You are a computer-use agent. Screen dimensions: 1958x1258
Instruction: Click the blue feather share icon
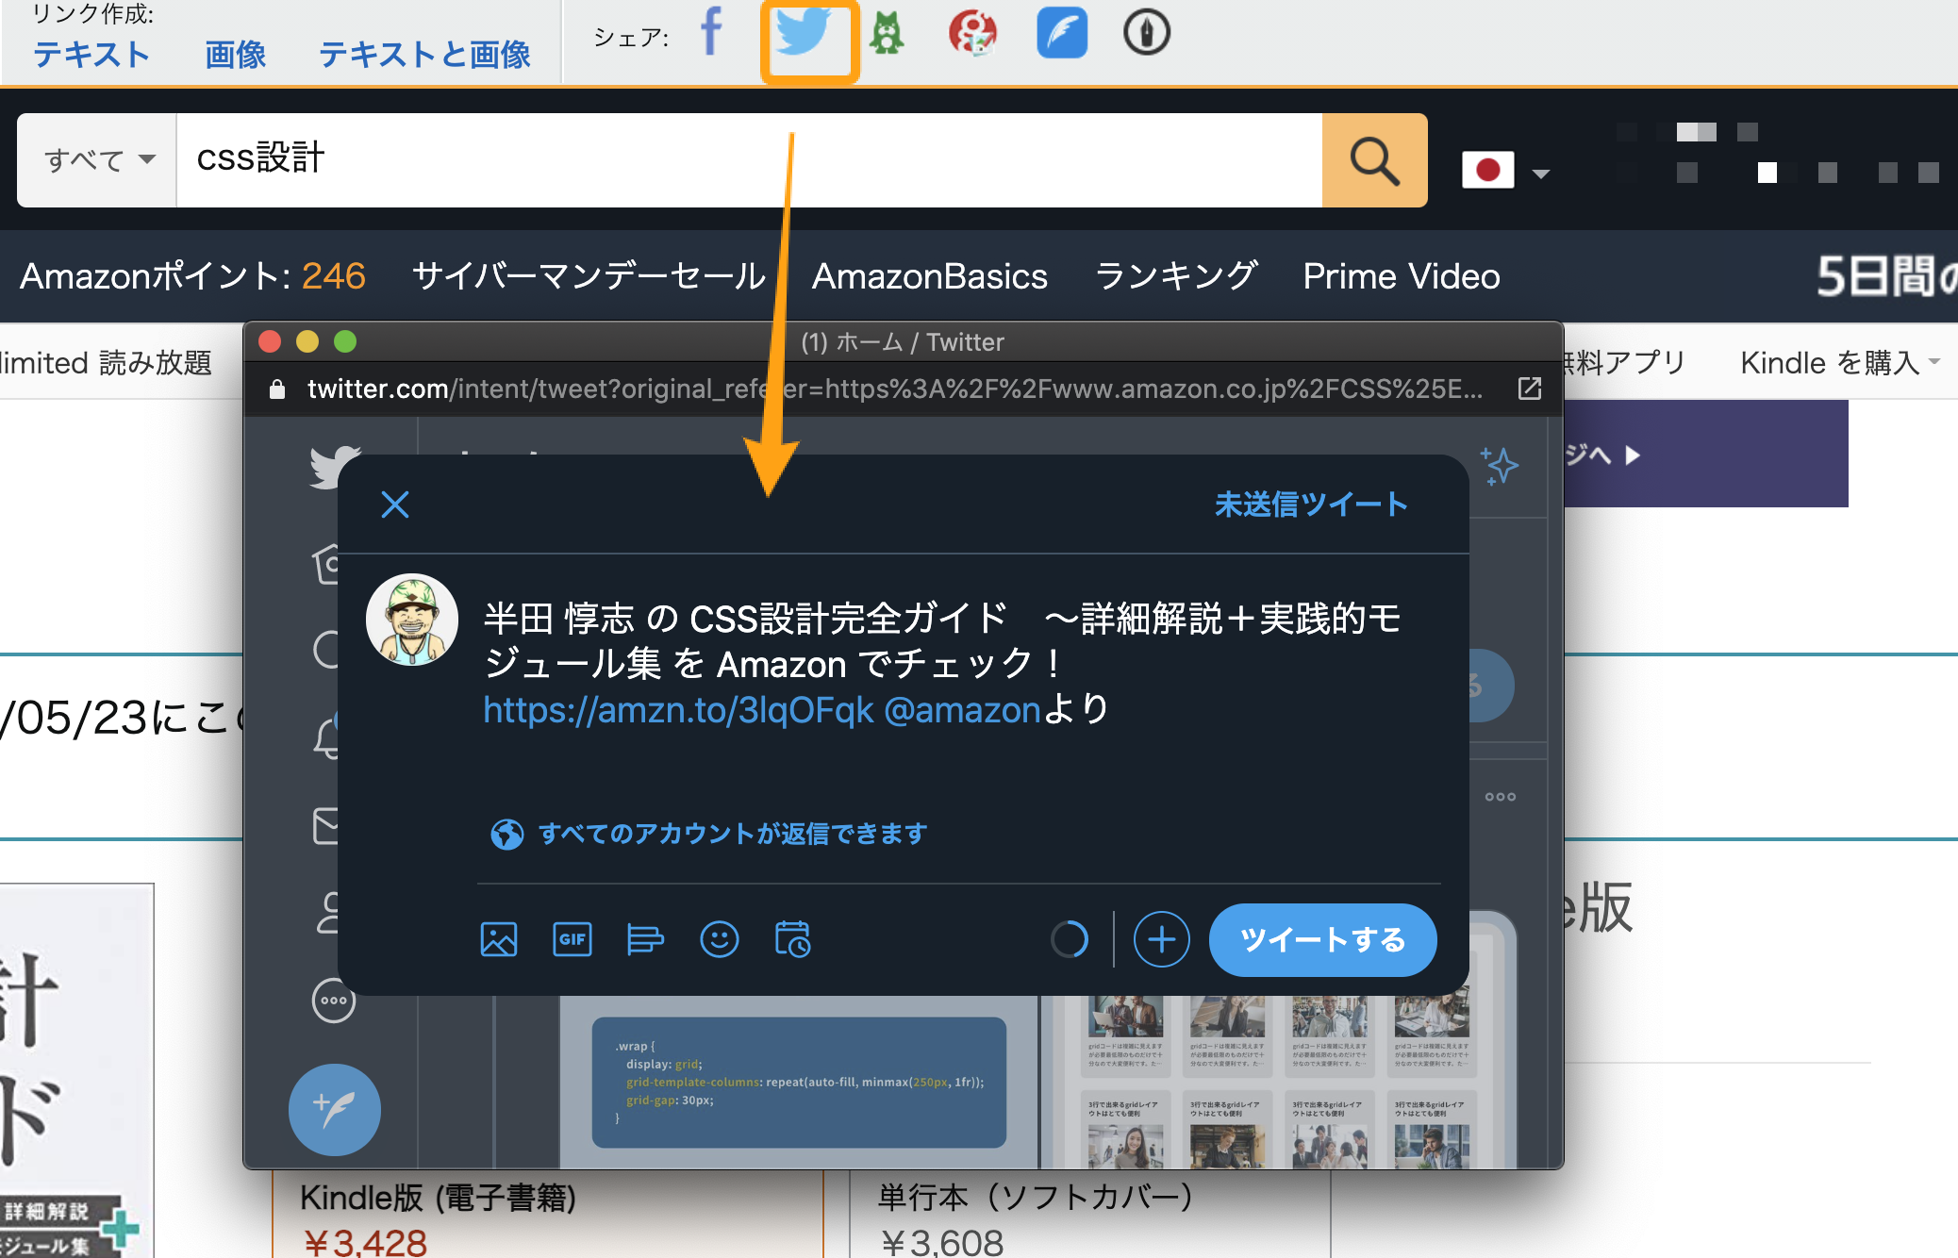[1062, 34]
